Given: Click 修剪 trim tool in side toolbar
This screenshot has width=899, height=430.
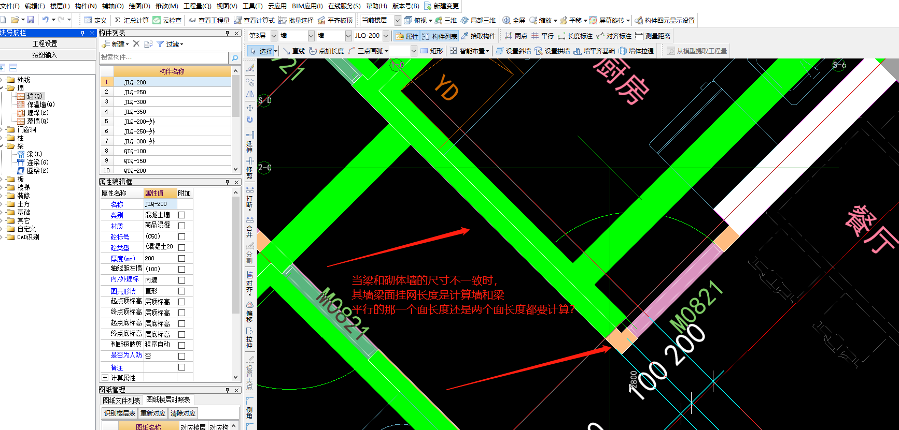Looking at the screenshot, I should (x=250, y=168).
